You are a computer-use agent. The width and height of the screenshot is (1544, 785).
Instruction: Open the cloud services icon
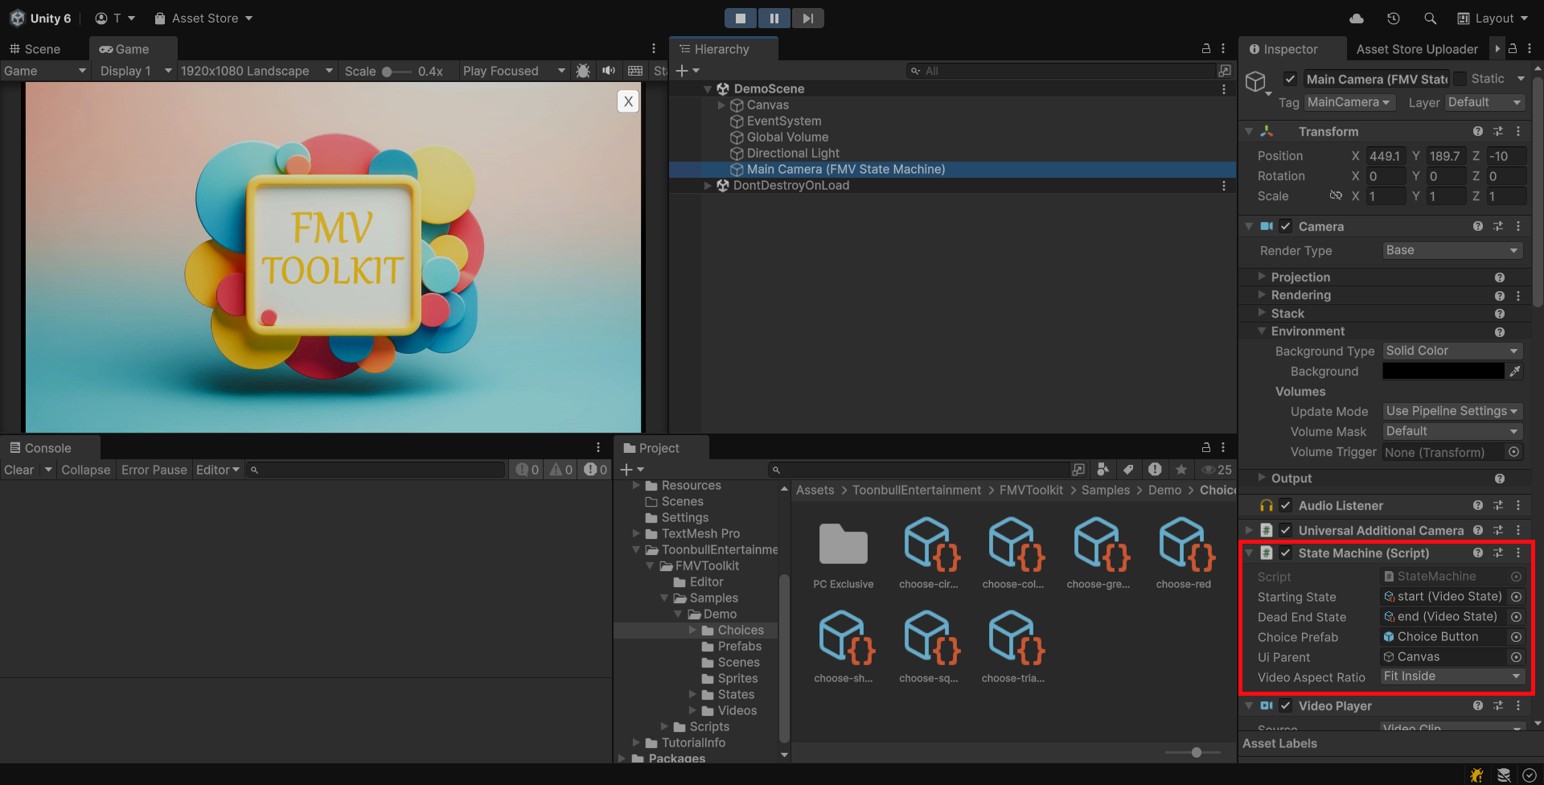click(1357, 18)
